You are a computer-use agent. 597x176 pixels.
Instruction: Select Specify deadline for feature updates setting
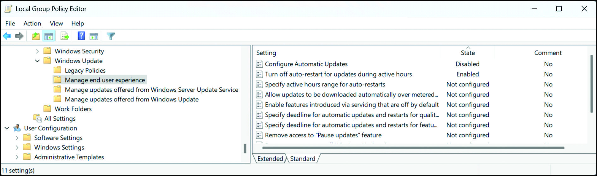point(351,125)
